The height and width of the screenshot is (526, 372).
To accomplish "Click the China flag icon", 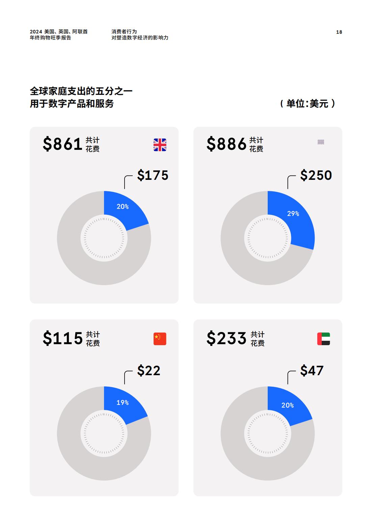I will (x=160, y=339).
